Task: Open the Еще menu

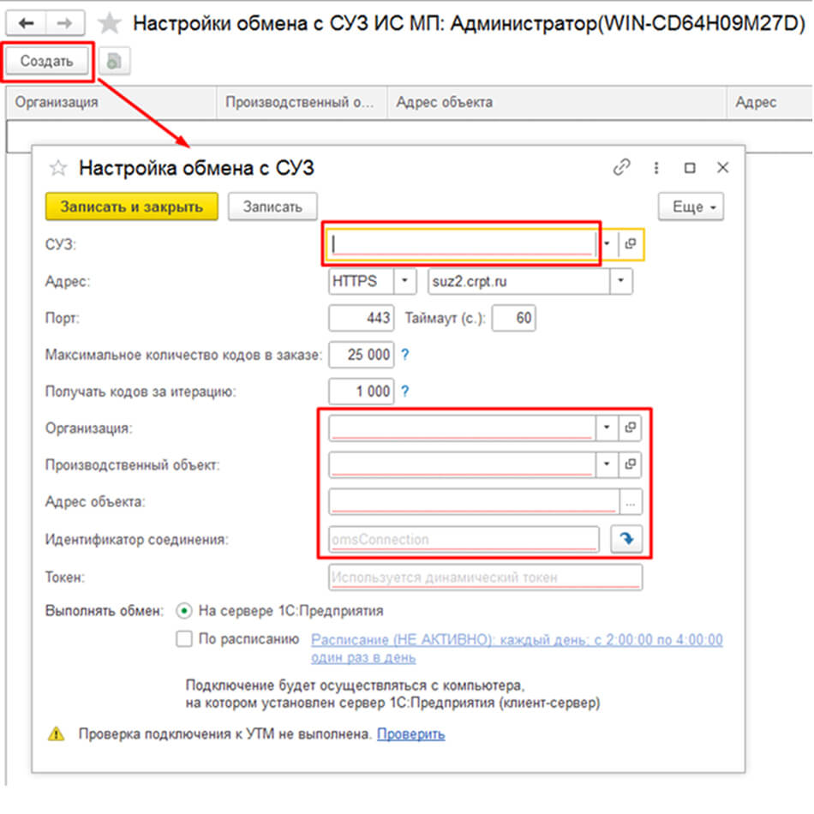Action: coord(691,206)
